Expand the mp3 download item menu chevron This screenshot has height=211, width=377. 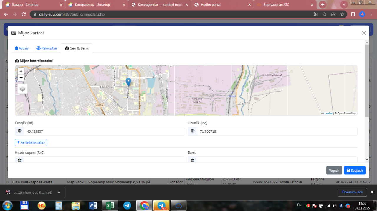click(x=59, y=193)
